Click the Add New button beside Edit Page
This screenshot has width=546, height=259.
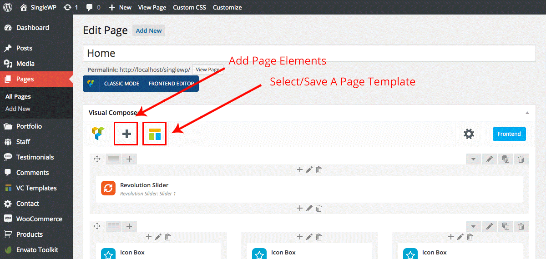149,31
